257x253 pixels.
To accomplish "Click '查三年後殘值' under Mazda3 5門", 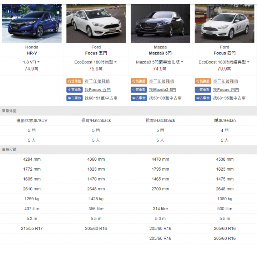I will point(161,81).
